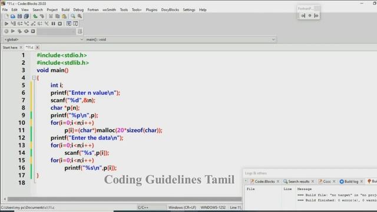Click the Build and run icon
Screen dimensions: 377x212
19,31
